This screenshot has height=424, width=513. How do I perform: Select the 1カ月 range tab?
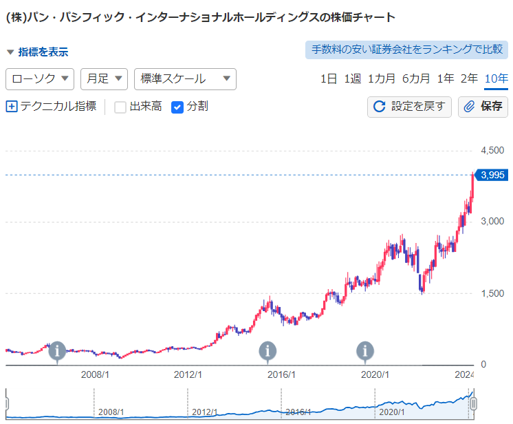381,78
